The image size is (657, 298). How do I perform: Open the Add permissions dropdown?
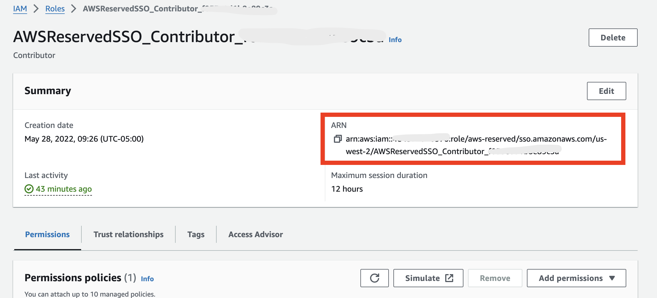(576, 278)
